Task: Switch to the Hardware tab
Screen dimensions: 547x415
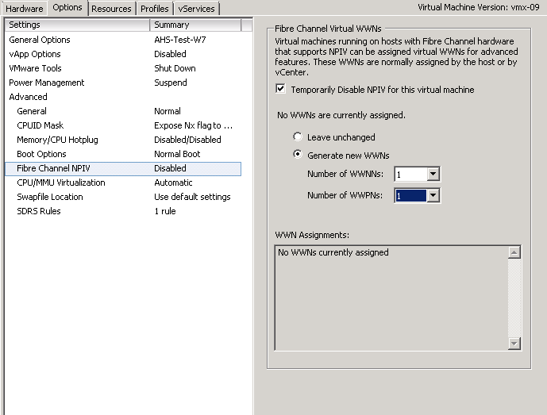Action: [25, 9]
